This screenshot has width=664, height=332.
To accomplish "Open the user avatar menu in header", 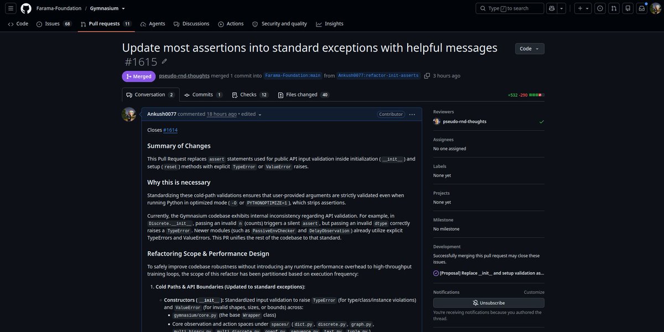I will click(x=656, y=8).
